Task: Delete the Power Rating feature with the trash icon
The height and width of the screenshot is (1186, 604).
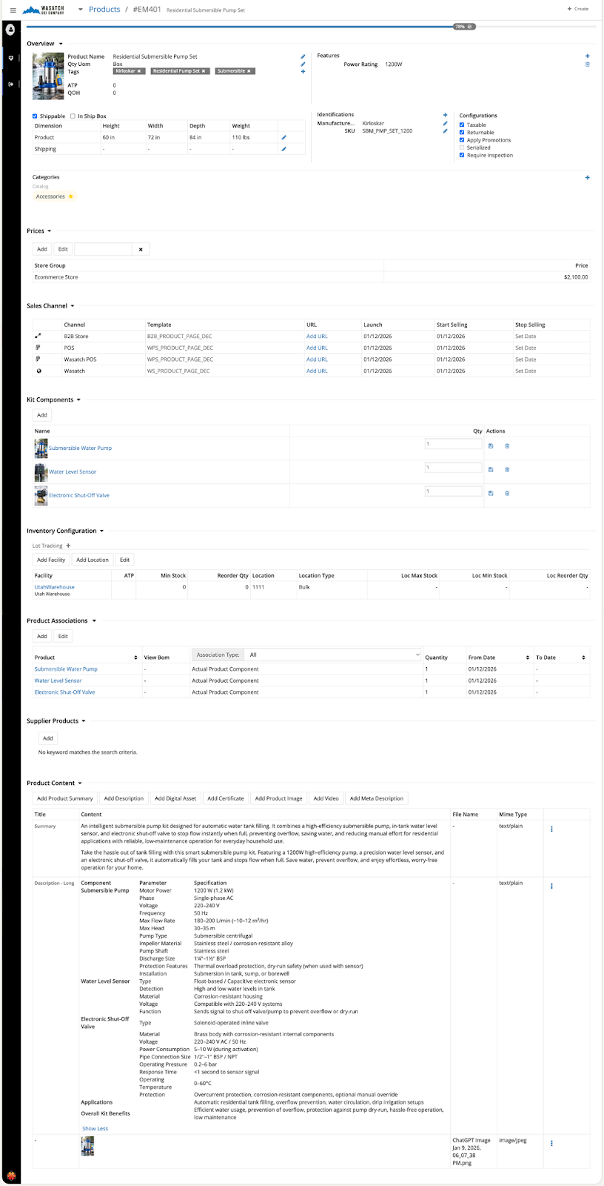Action: click(x=588, y=64)
